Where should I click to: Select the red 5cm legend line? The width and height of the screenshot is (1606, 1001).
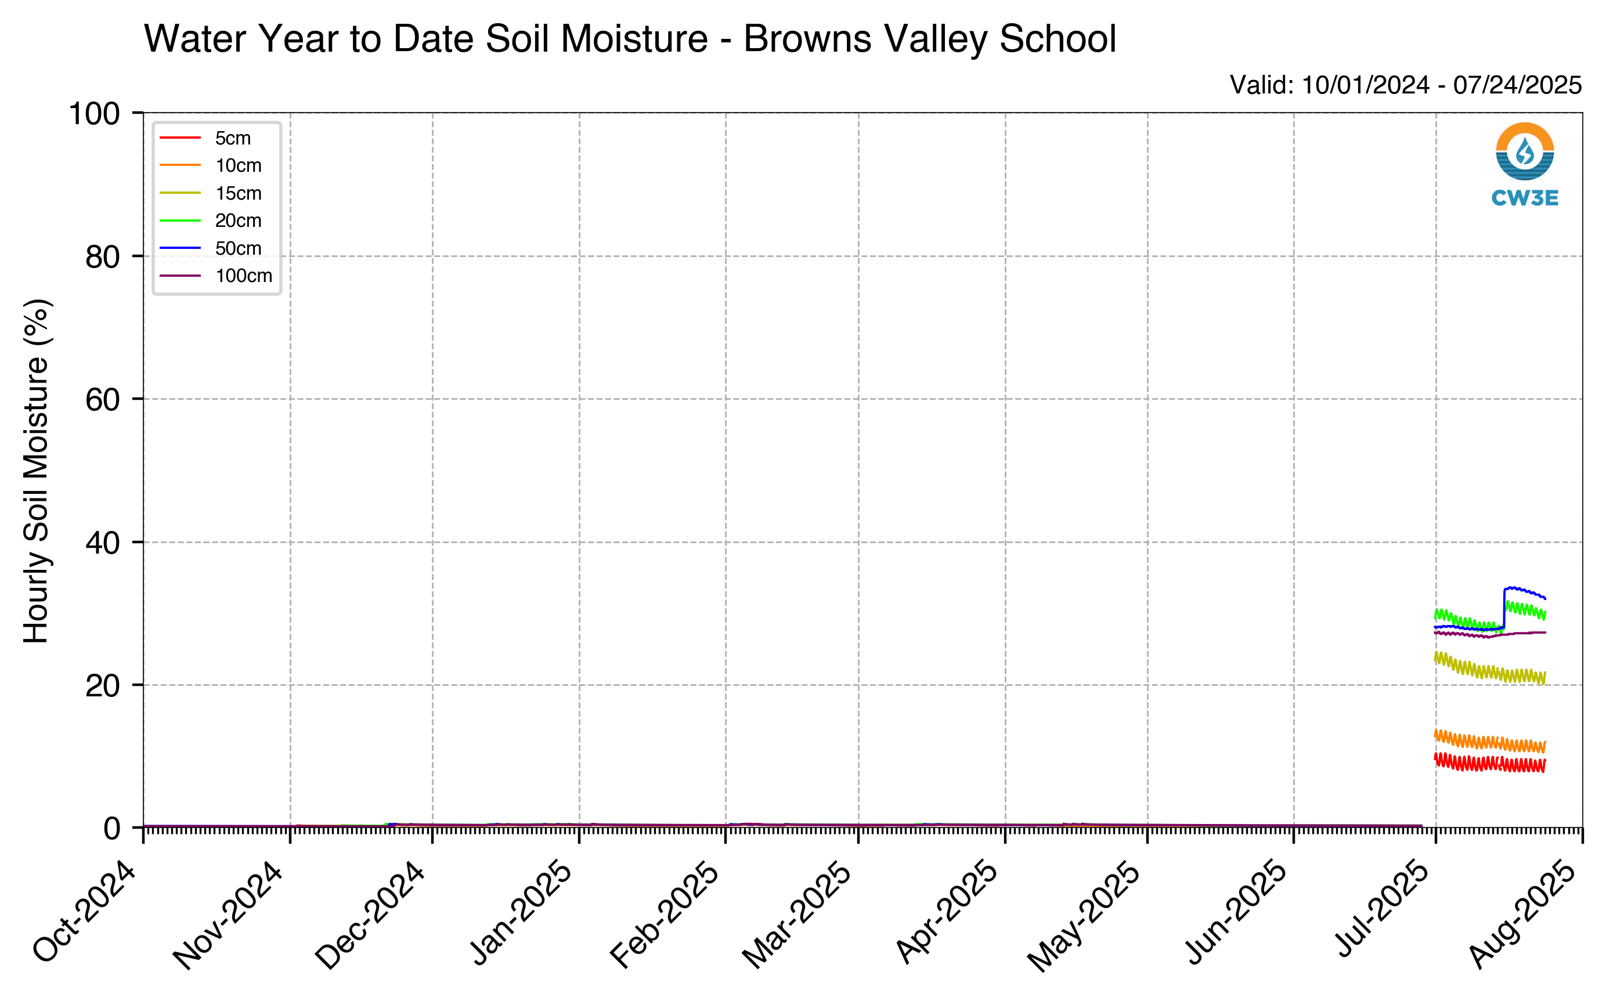(x=180, y=138)
